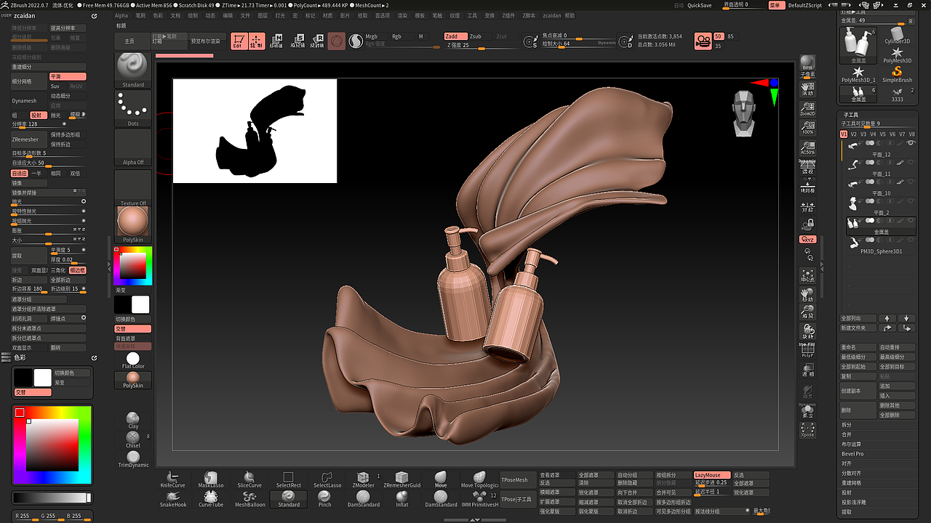
Task: Click the BPR render icon
Action: click(x=807, y=62)
